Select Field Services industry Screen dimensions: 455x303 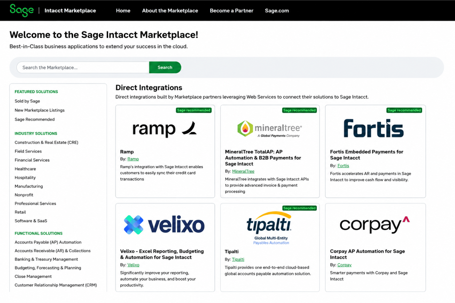pos(28,151)
